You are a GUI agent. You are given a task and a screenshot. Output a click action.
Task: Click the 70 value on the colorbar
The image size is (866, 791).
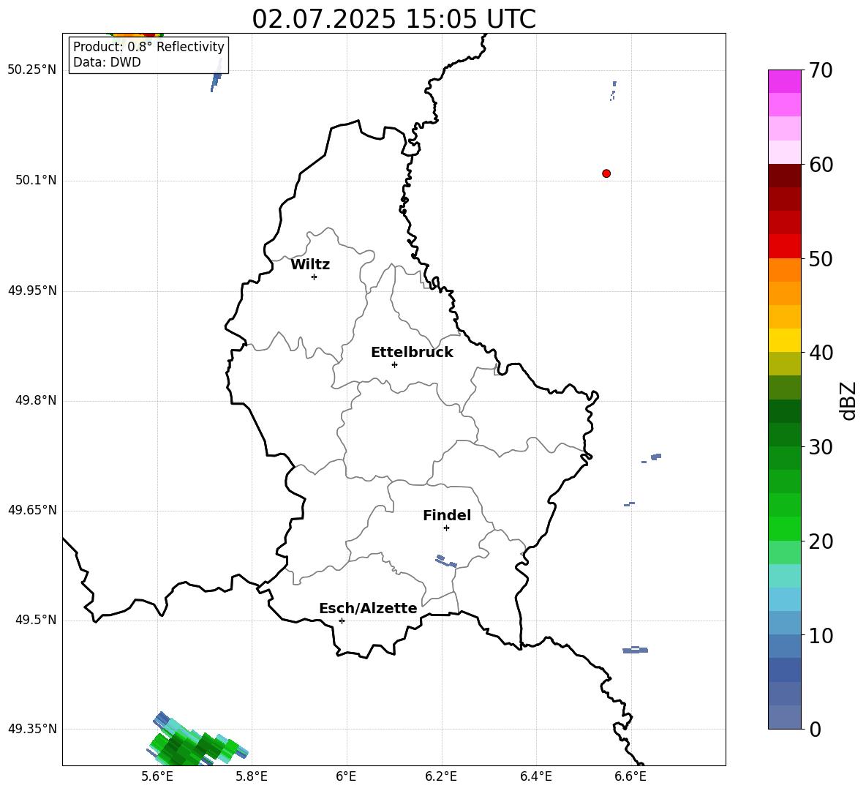coord(821,70)
